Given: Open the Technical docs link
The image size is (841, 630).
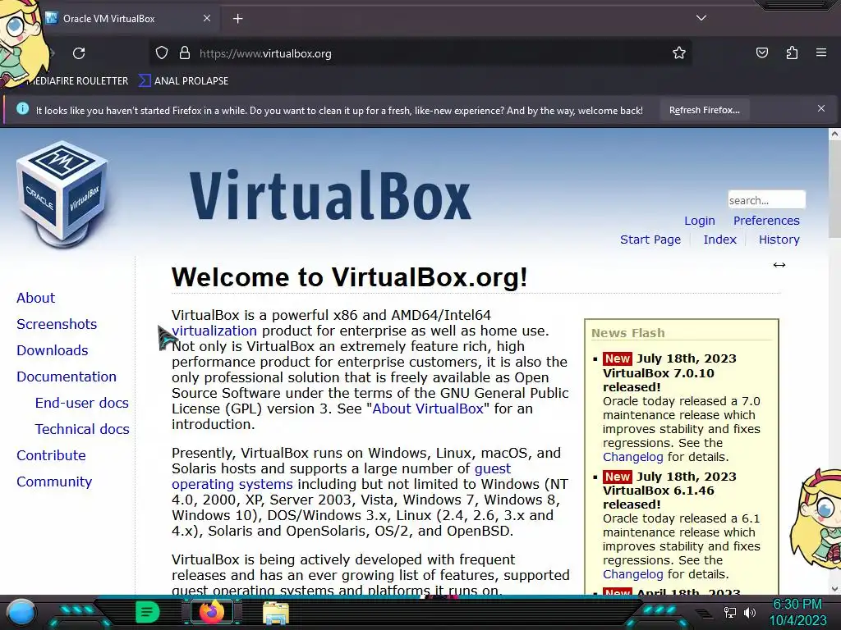Looking at the screenshot, I should [82, 429].
